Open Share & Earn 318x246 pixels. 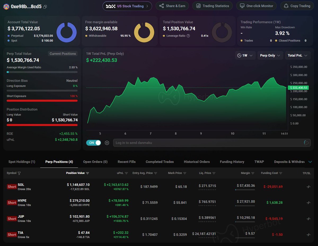coord(172,6)
